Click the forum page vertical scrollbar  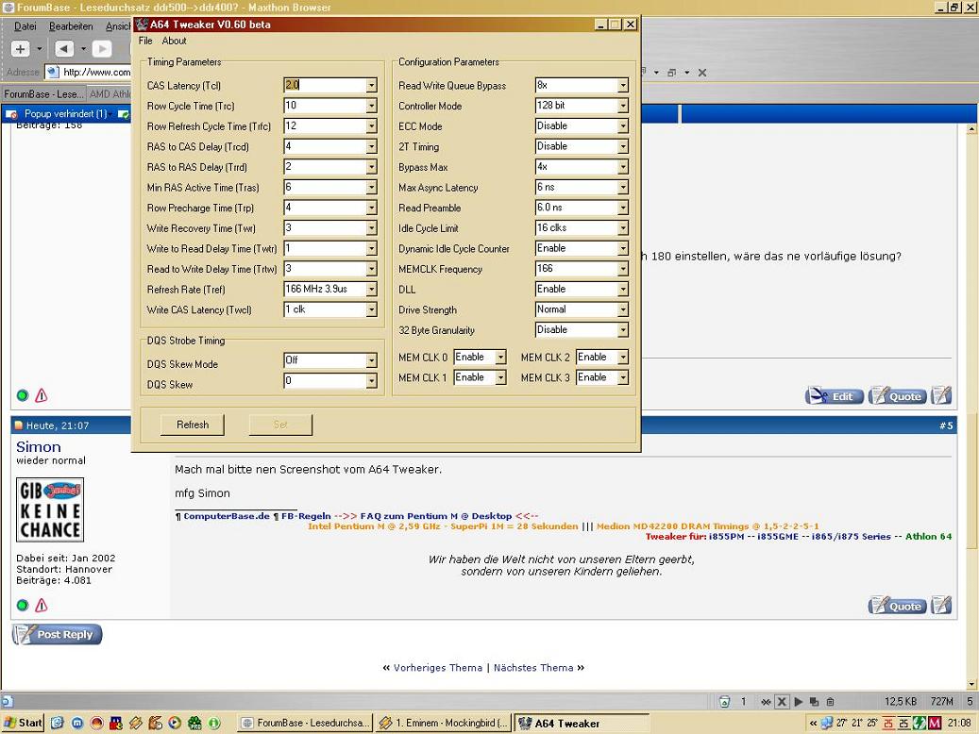(971, 406)
